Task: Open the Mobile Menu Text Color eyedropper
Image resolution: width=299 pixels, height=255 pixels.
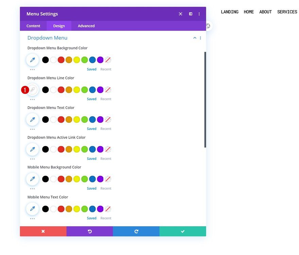Action: click(32, 209)
